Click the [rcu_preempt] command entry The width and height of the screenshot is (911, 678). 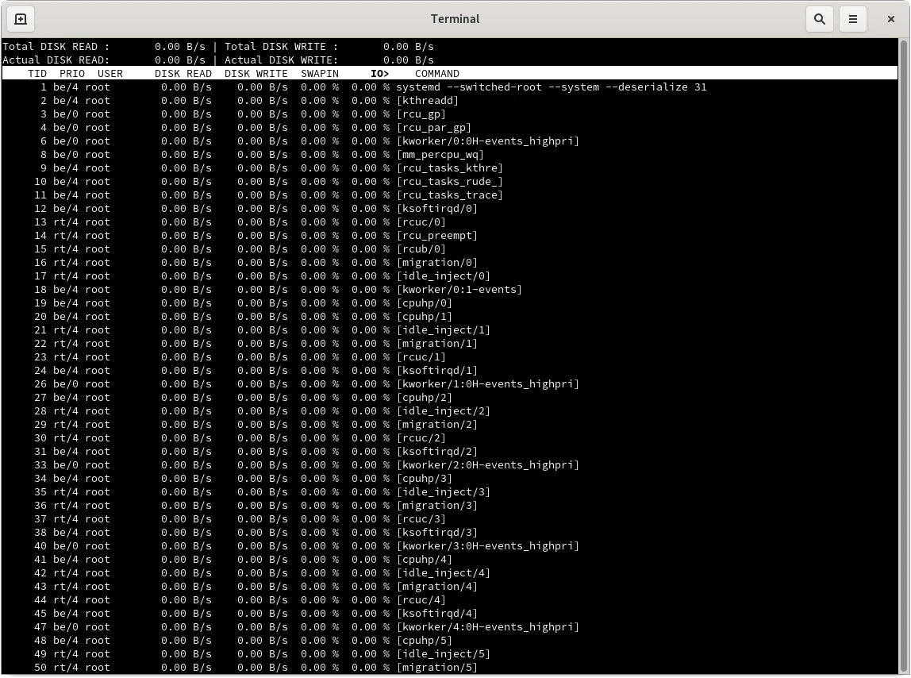436,236
